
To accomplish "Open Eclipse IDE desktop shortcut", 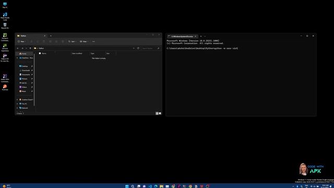I will (x=5, y=58).
